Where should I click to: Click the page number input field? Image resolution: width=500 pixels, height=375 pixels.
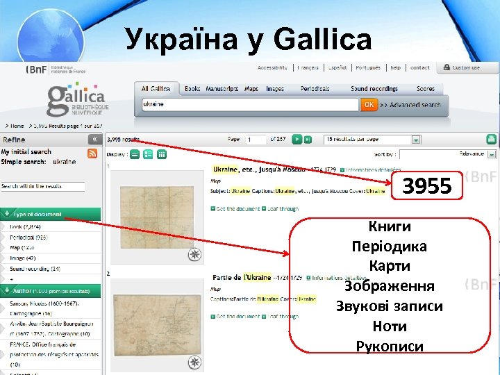tap(256, 140)
